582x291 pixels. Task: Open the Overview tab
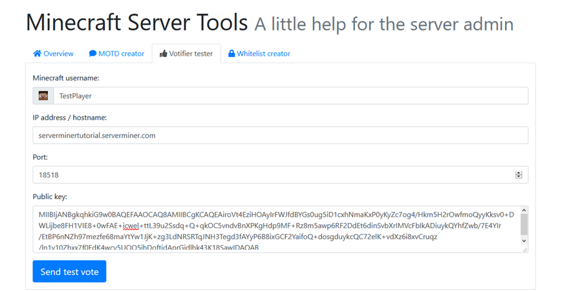tap(54, 54)
